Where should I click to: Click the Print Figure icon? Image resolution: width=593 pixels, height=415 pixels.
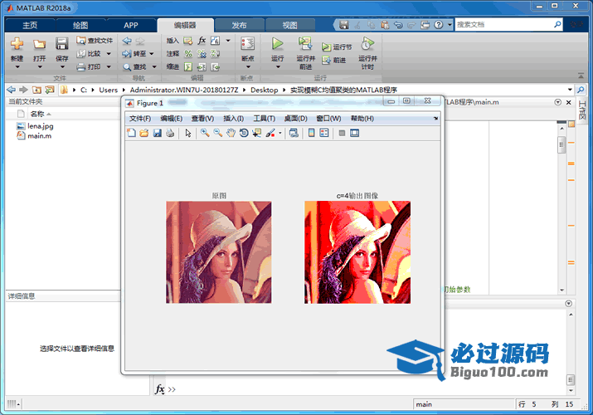click(170, 133)
